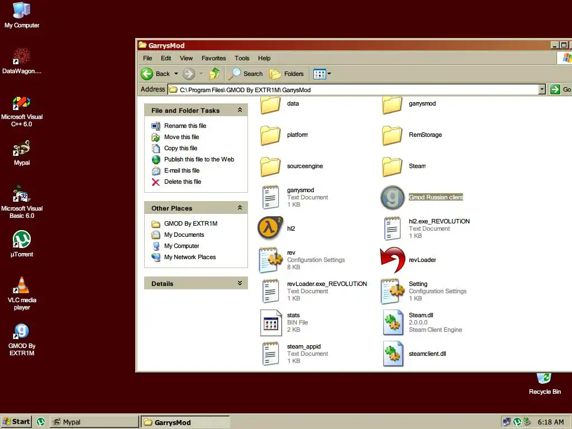The image size is (572, 429).
Task: Select the Steam folder icon
Action: click(x=392, y=166)
